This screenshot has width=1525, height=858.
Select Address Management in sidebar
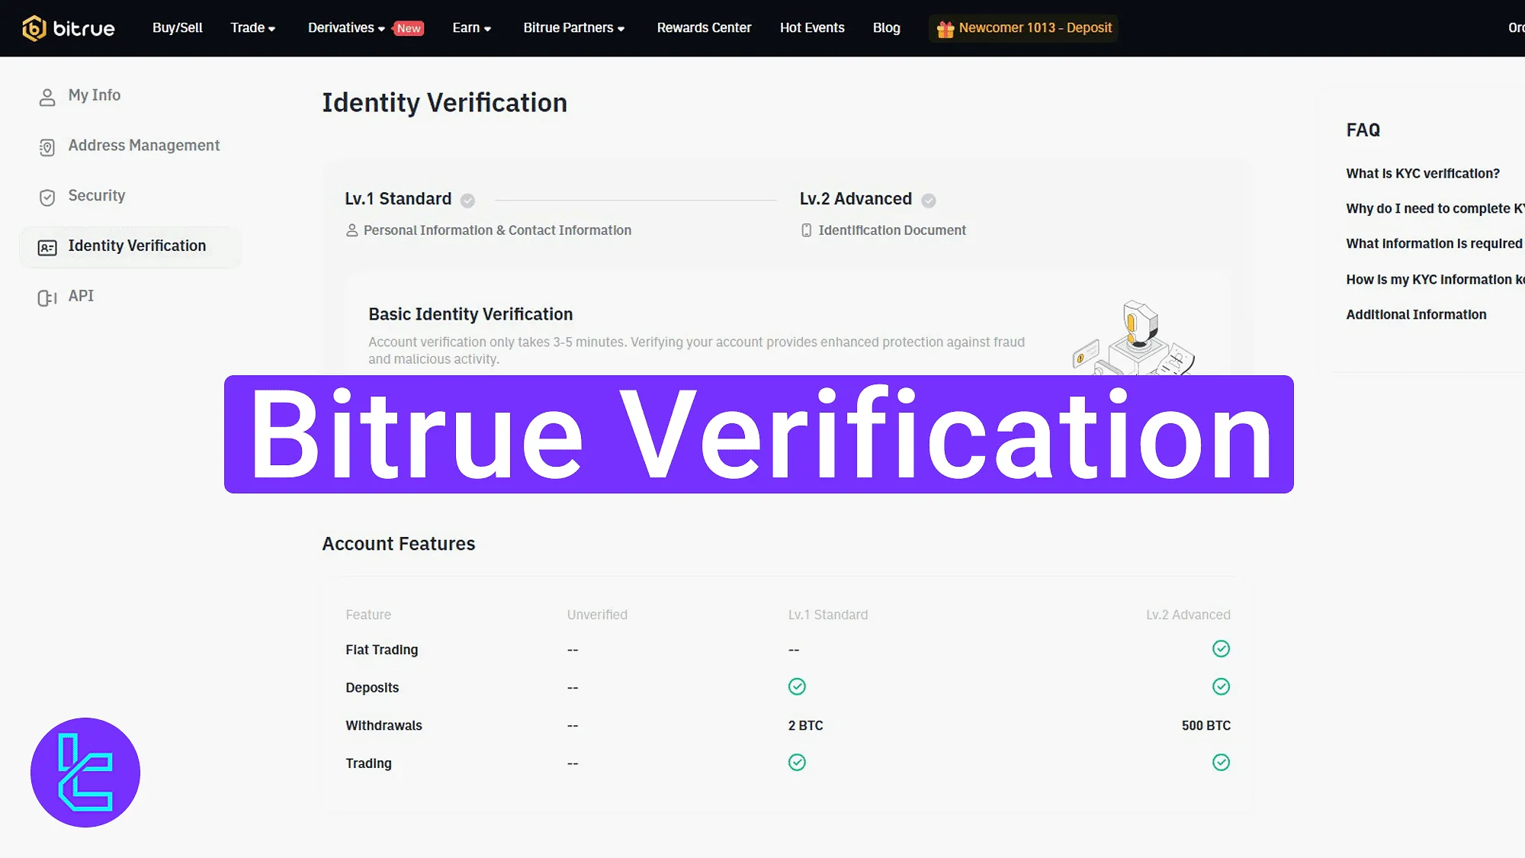[x=144, y=146]
